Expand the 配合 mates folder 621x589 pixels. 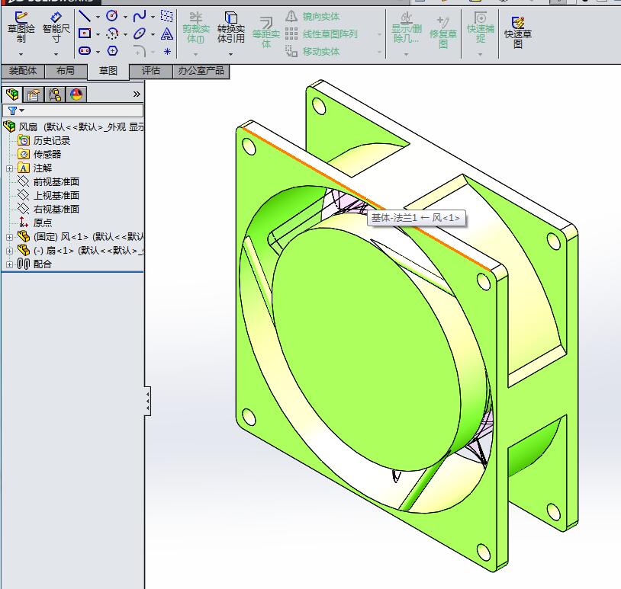coord(9,264)
